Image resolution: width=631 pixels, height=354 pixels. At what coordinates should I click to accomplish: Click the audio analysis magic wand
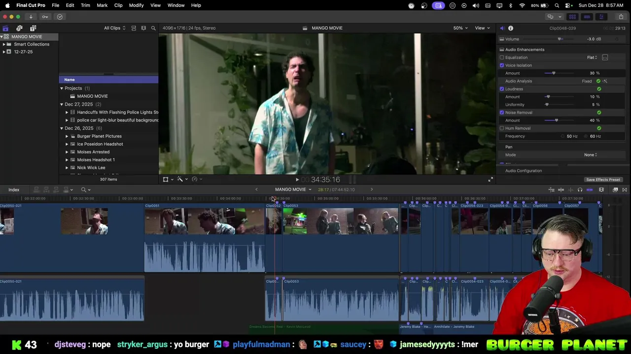(605, 81)
